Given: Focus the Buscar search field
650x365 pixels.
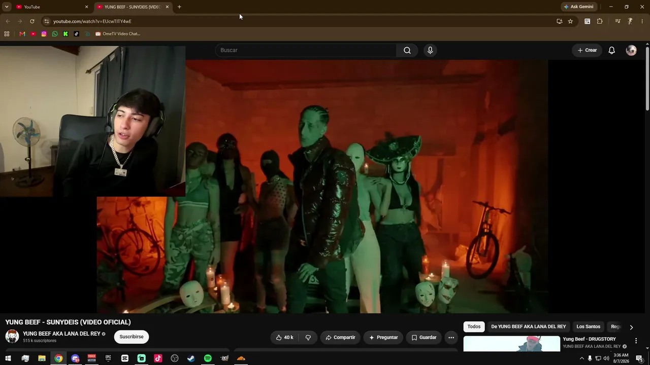Looking at the screenshot, I should [306, 50].
